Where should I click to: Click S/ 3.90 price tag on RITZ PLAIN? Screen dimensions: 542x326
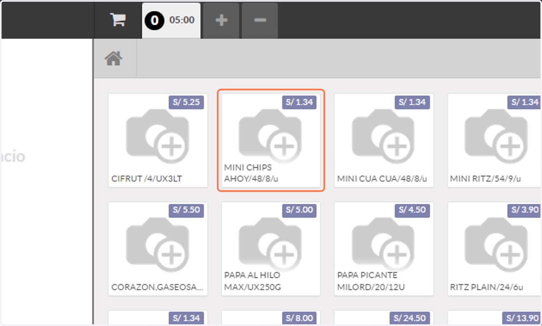[524, 210]
